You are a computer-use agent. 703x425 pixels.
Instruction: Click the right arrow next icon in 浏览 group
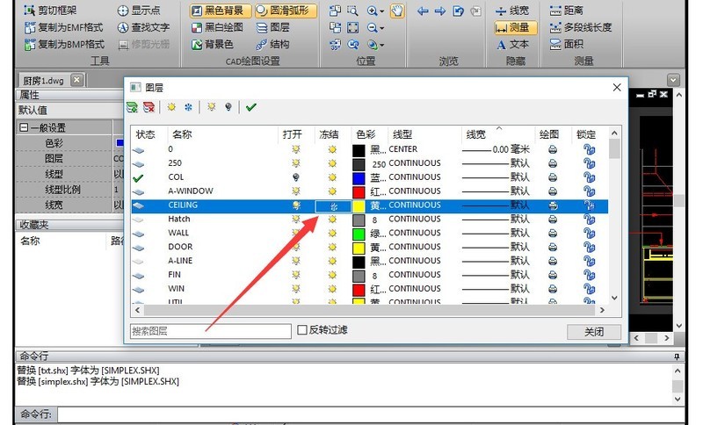(440, 11)
